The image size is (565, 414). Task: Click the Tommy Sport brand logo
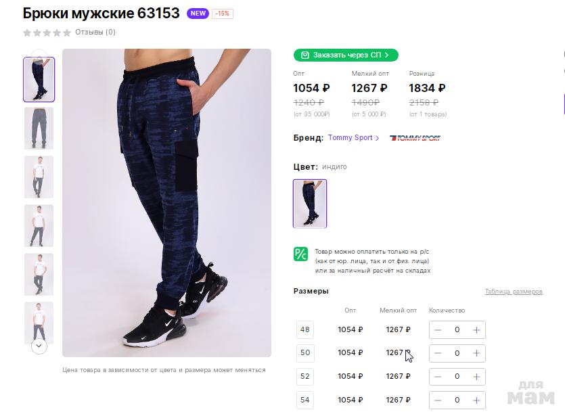coord(415,138)
